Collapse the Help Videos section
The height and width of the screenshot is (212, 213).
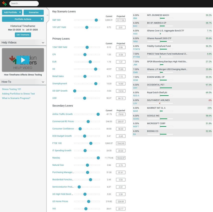point(43,42)
